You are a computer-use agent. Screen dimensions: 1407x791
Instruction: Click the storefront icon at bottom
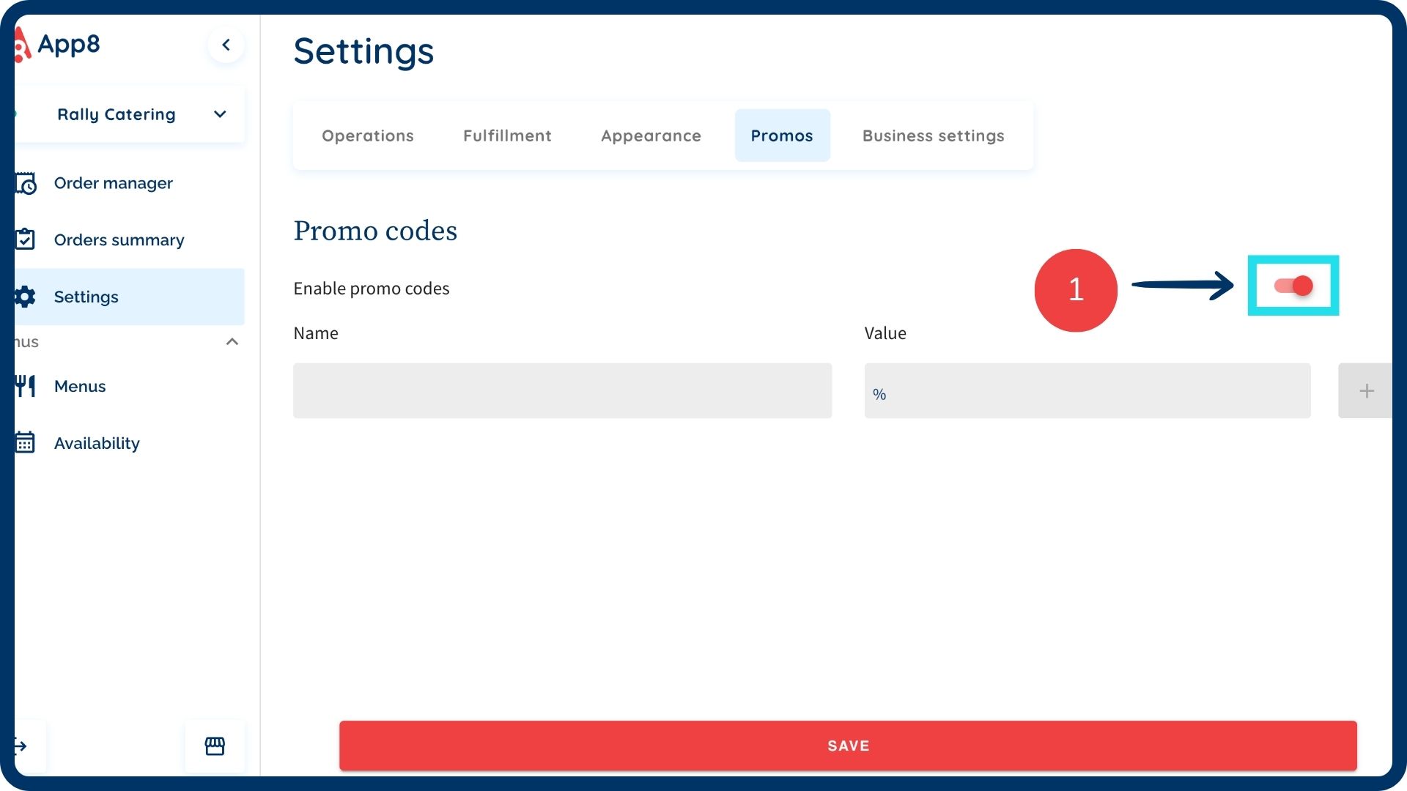(x=215, y=746)
